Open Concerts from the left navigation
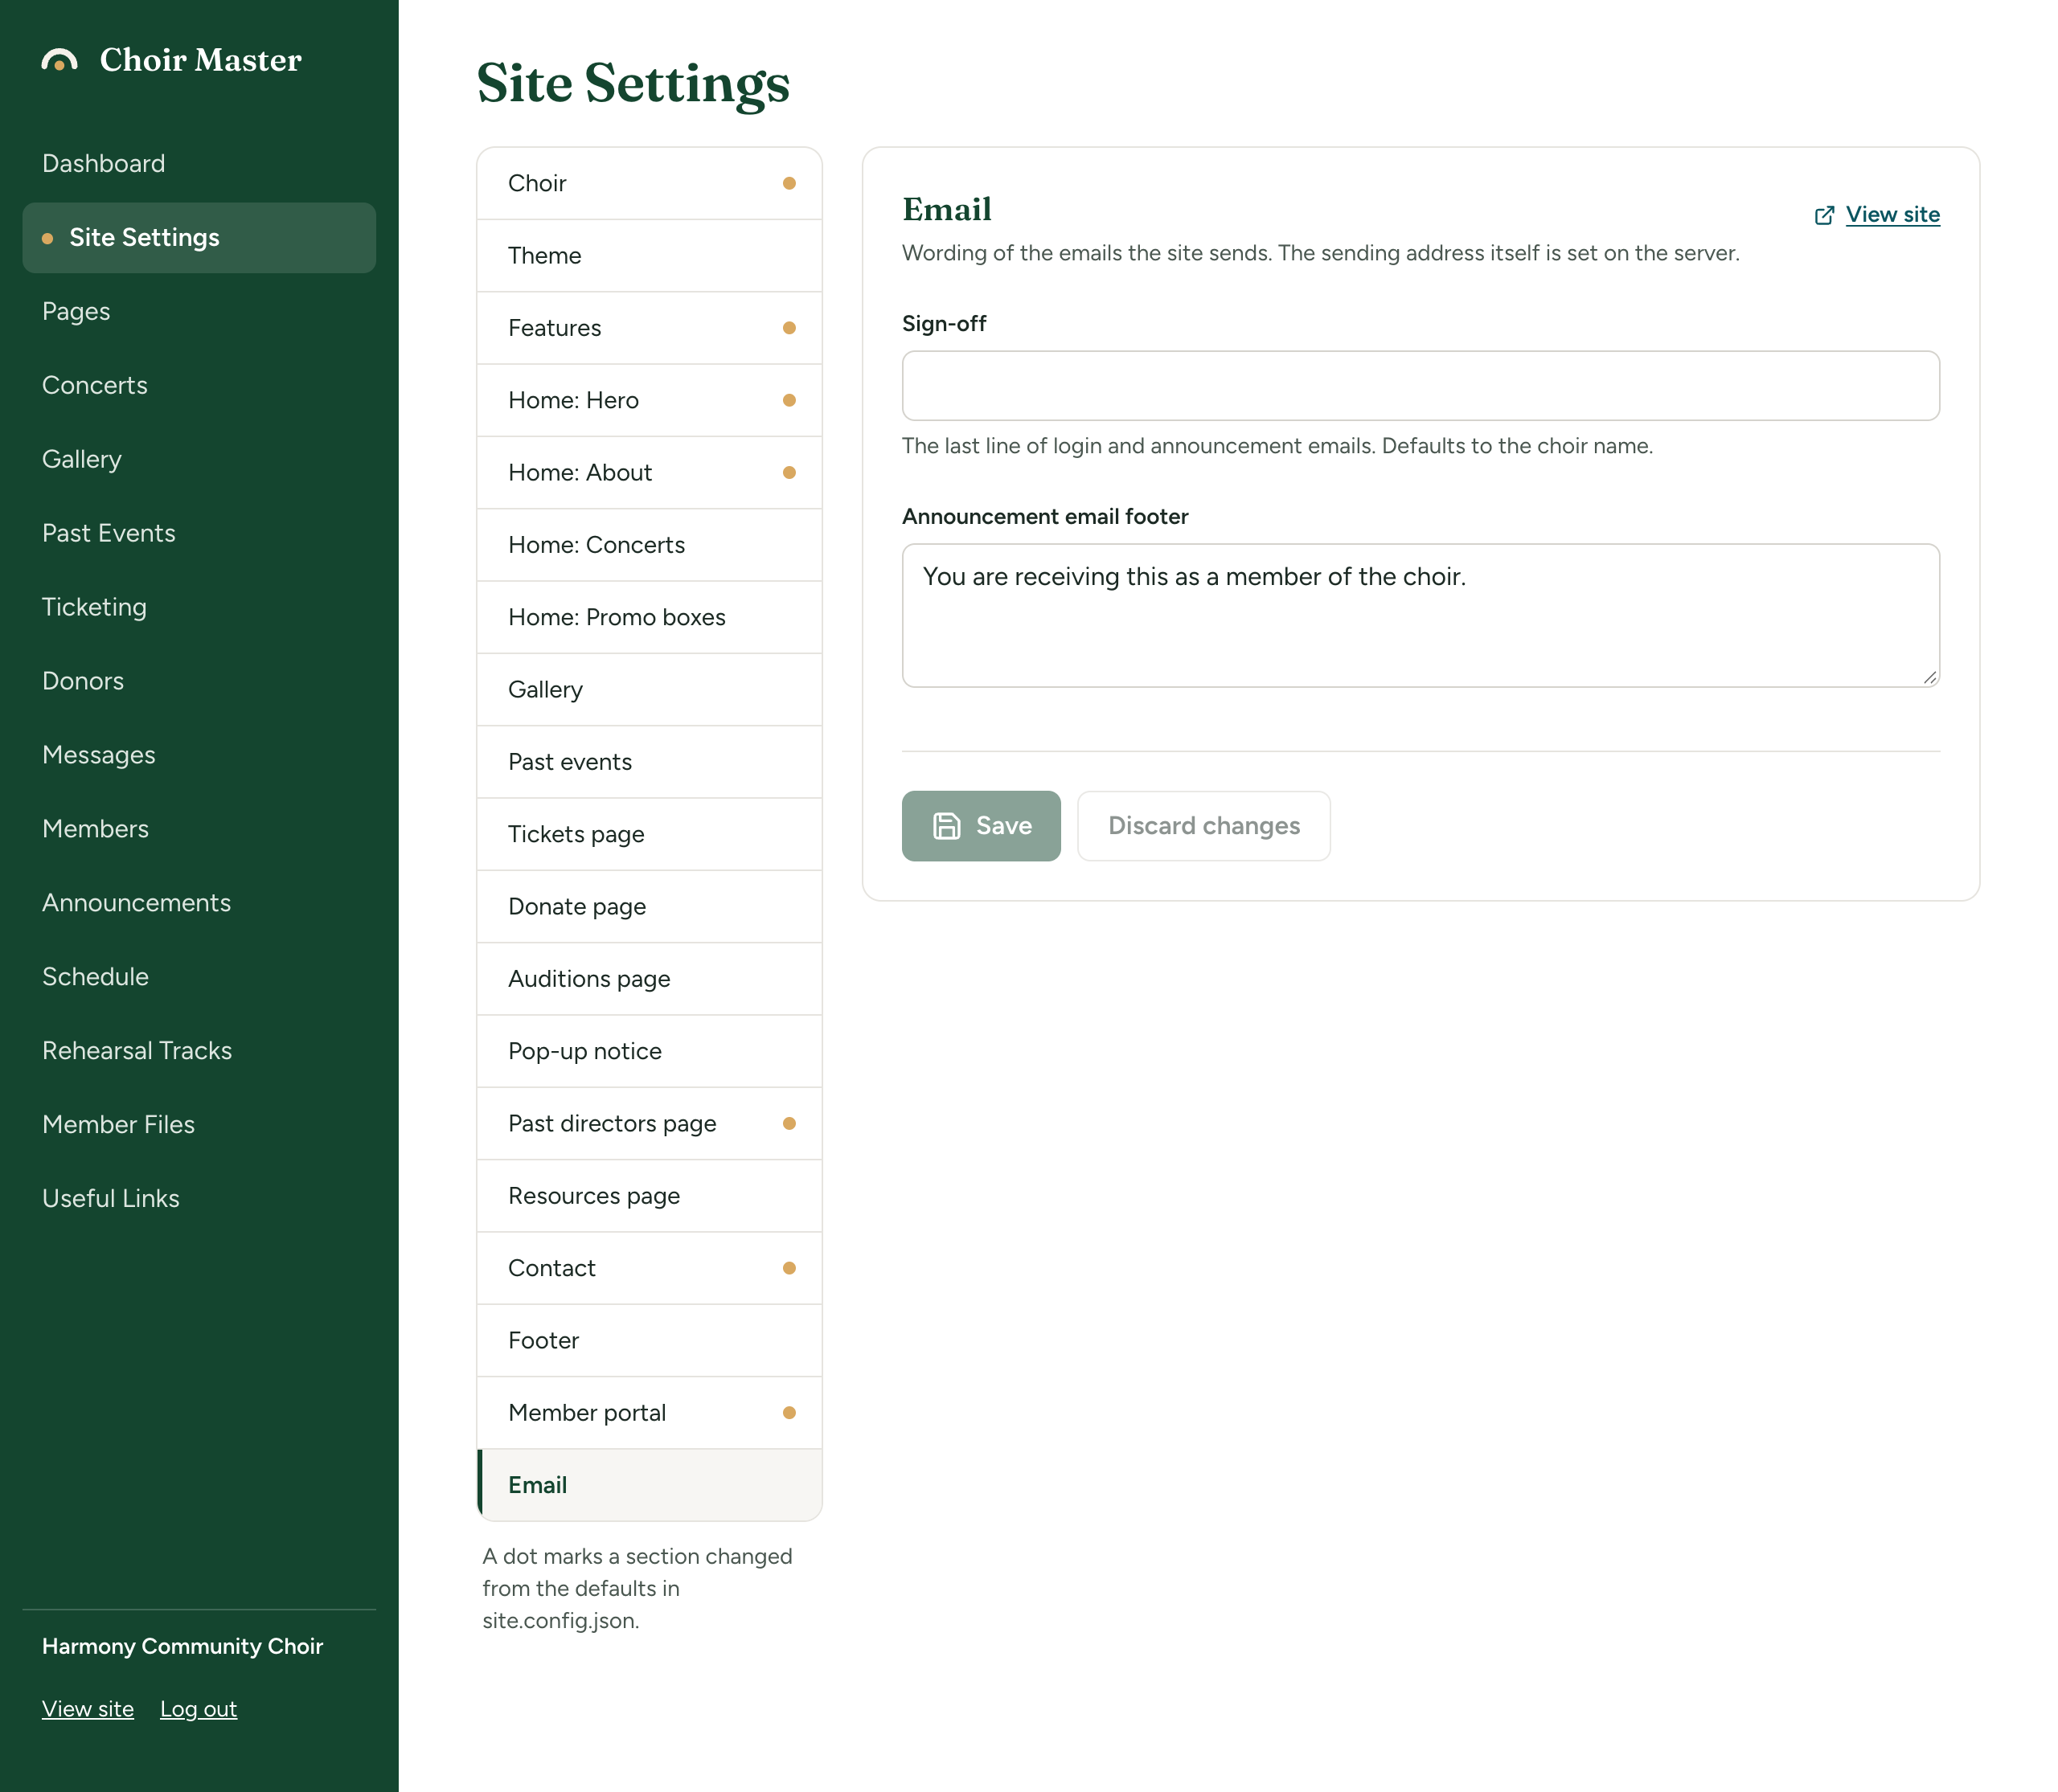Screen dimensions: 2058x1792 tap(199, 385)
